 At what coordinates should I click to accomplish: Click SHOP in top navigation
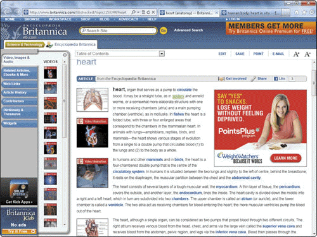(86, 19)
